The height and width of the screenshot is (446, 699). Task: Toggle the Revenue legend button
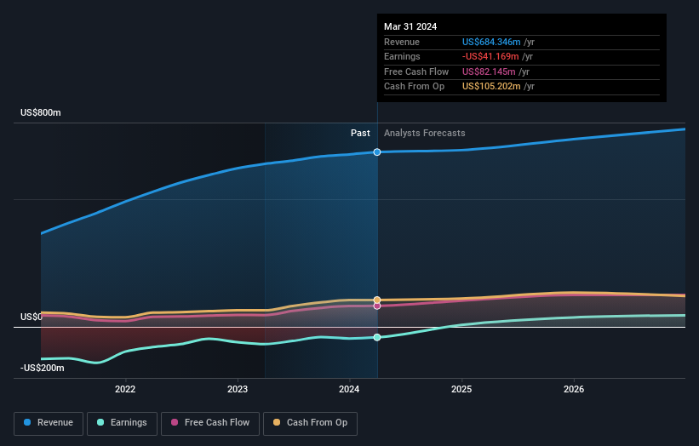49,423
